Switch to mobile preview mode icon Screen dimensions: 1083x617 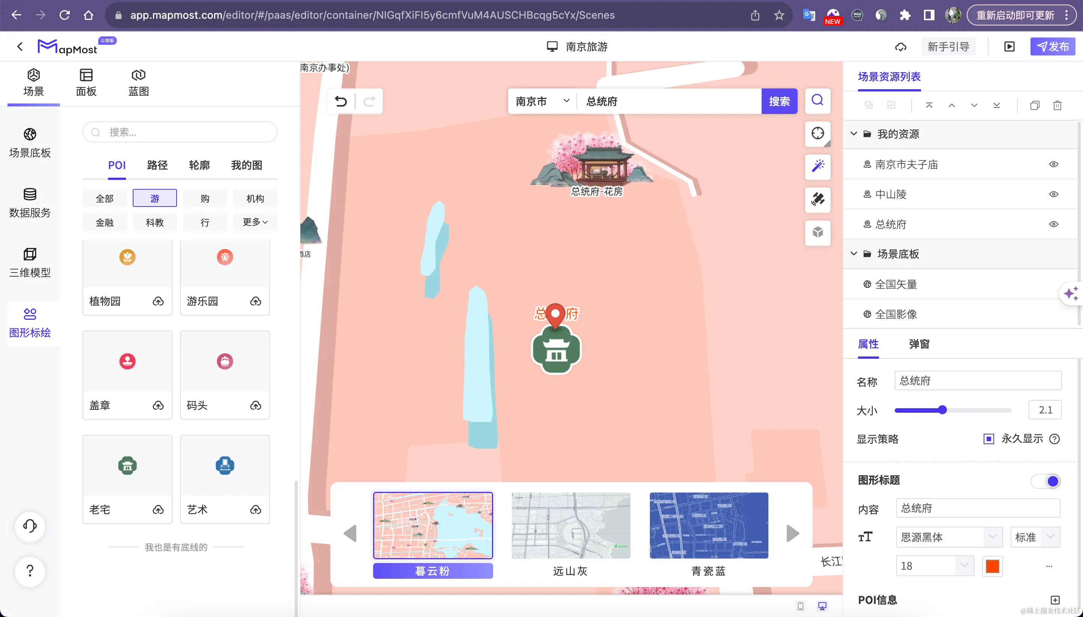800,606
